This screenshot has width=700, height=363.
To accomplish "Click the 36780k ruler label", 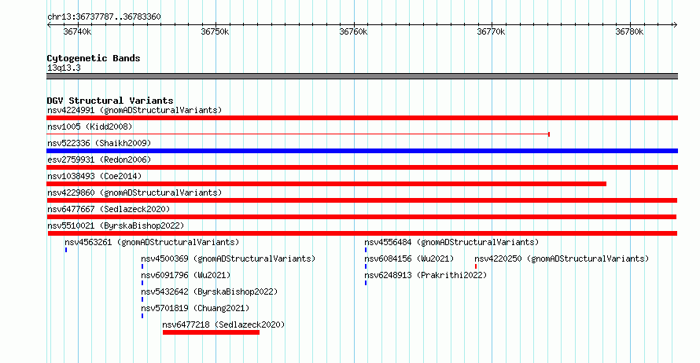I will pyautogui.click(x=629, y=31).
